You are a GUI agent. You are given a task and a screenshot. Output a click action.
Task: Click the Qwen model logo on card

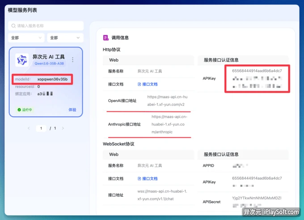[22, 60]
